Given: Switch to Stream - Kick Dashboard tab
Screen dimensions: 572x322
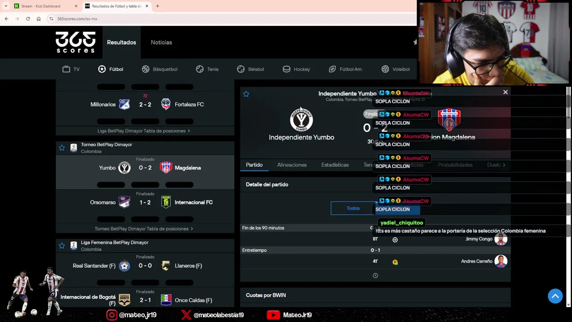Looking at the screenshot, I should pyautogui.click(x=45, y=6).
